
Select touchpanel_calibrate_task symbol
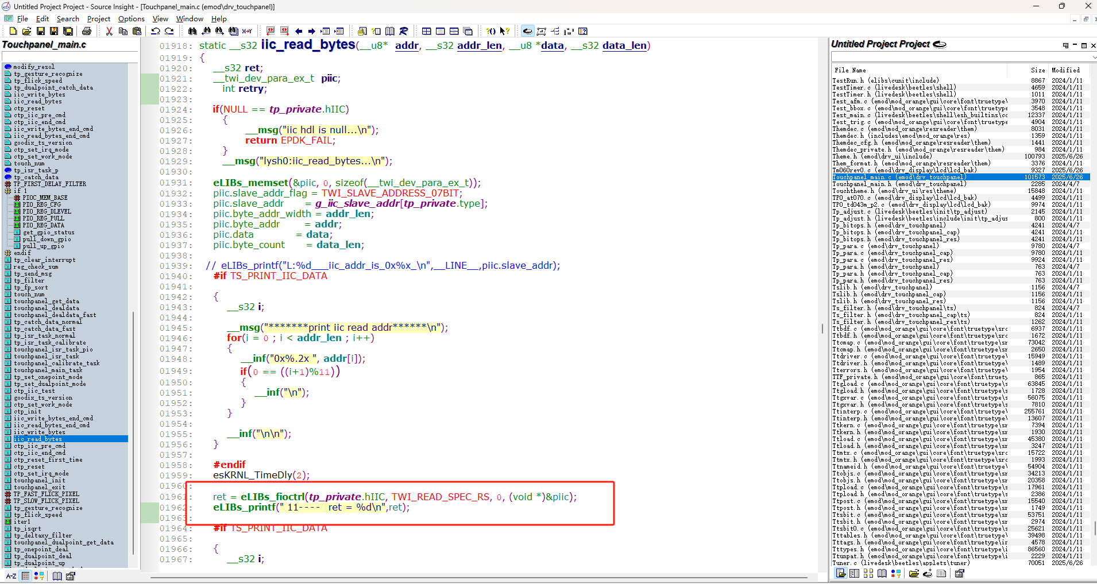pos(57,363)
